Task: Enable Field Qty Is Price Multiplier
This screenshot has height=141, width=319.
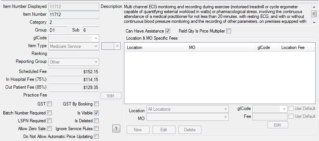Action: click(x=229, y=31)
